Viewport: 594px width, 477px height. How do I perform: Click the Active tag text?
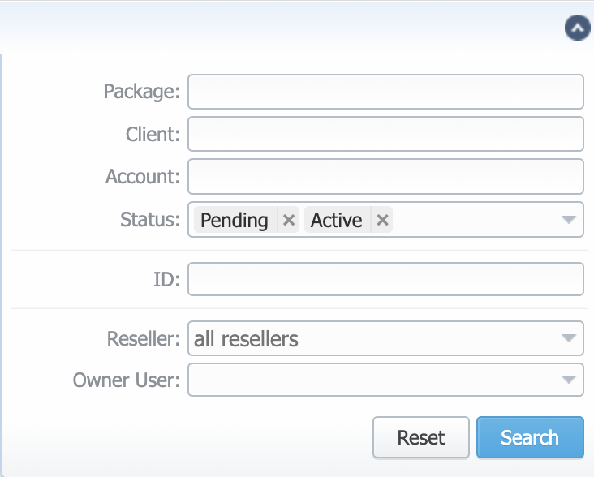tap(337, 220)
